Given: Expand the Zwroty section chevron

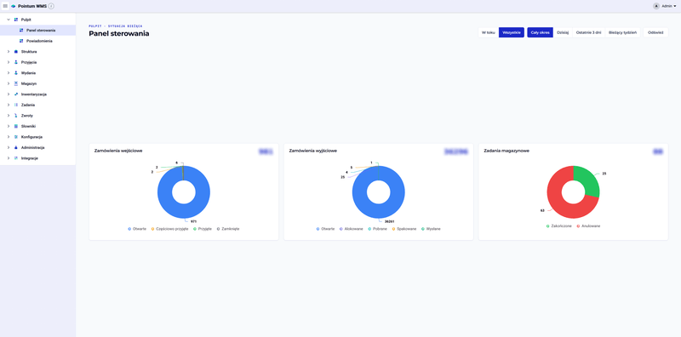Looking at the screenshot, I should 9,116.
